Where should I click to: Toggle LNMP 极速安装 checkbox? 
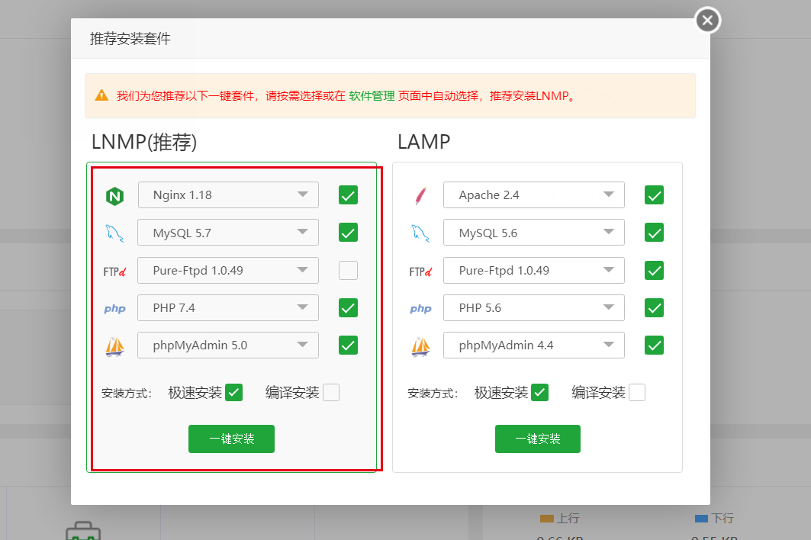[233, 393]
